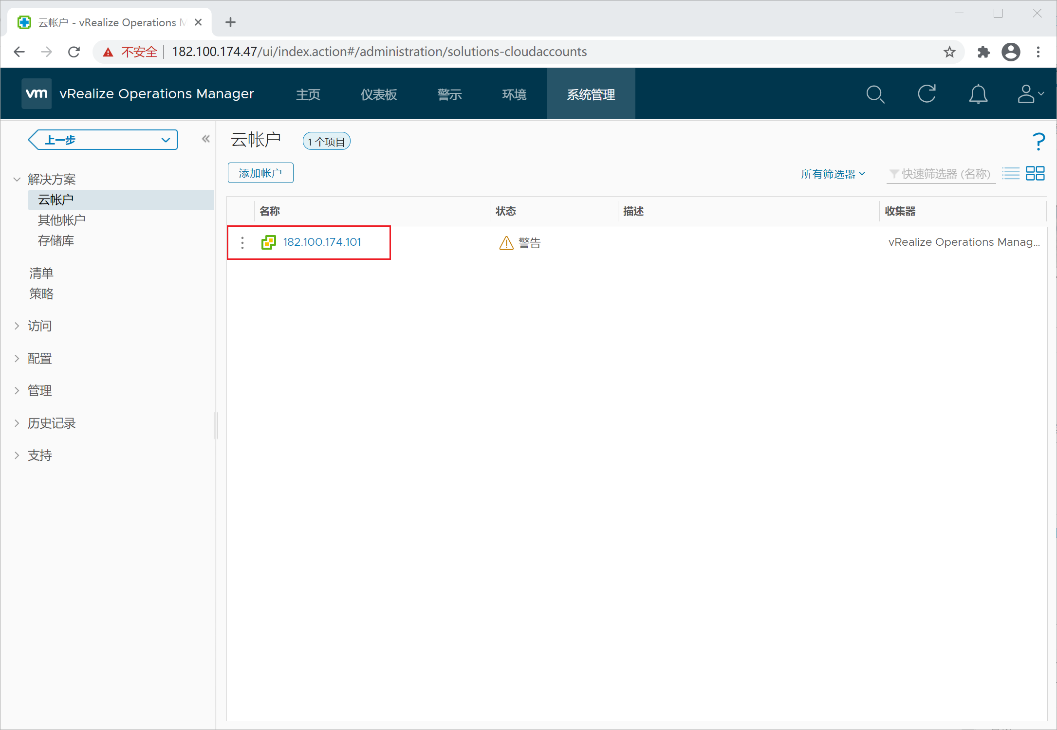This screenshot has width=1057, height=730.
Task: Switch to list view icon
Action: coord(1011,173)
